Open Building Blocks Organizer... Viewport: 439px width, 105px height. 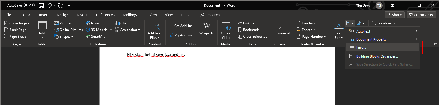(x=383, y=56)
